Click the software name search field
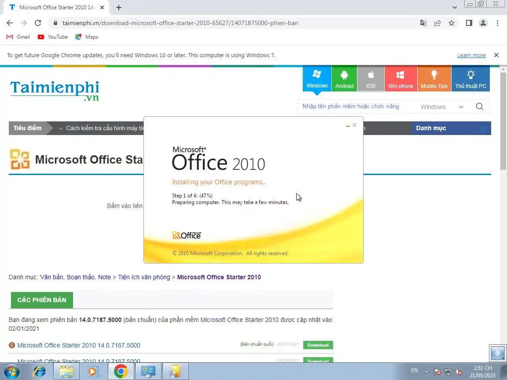Viewport: 507px width, 380px height. click(x=356, y=106)
